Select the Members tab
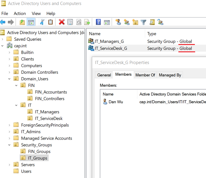The height and width of the screenshot is (178, 206). click(123, 74)
